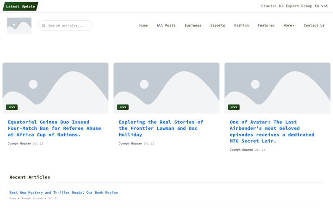333x208 pixels.
Task: Click the site logo image
Action: tap(19, 25)
